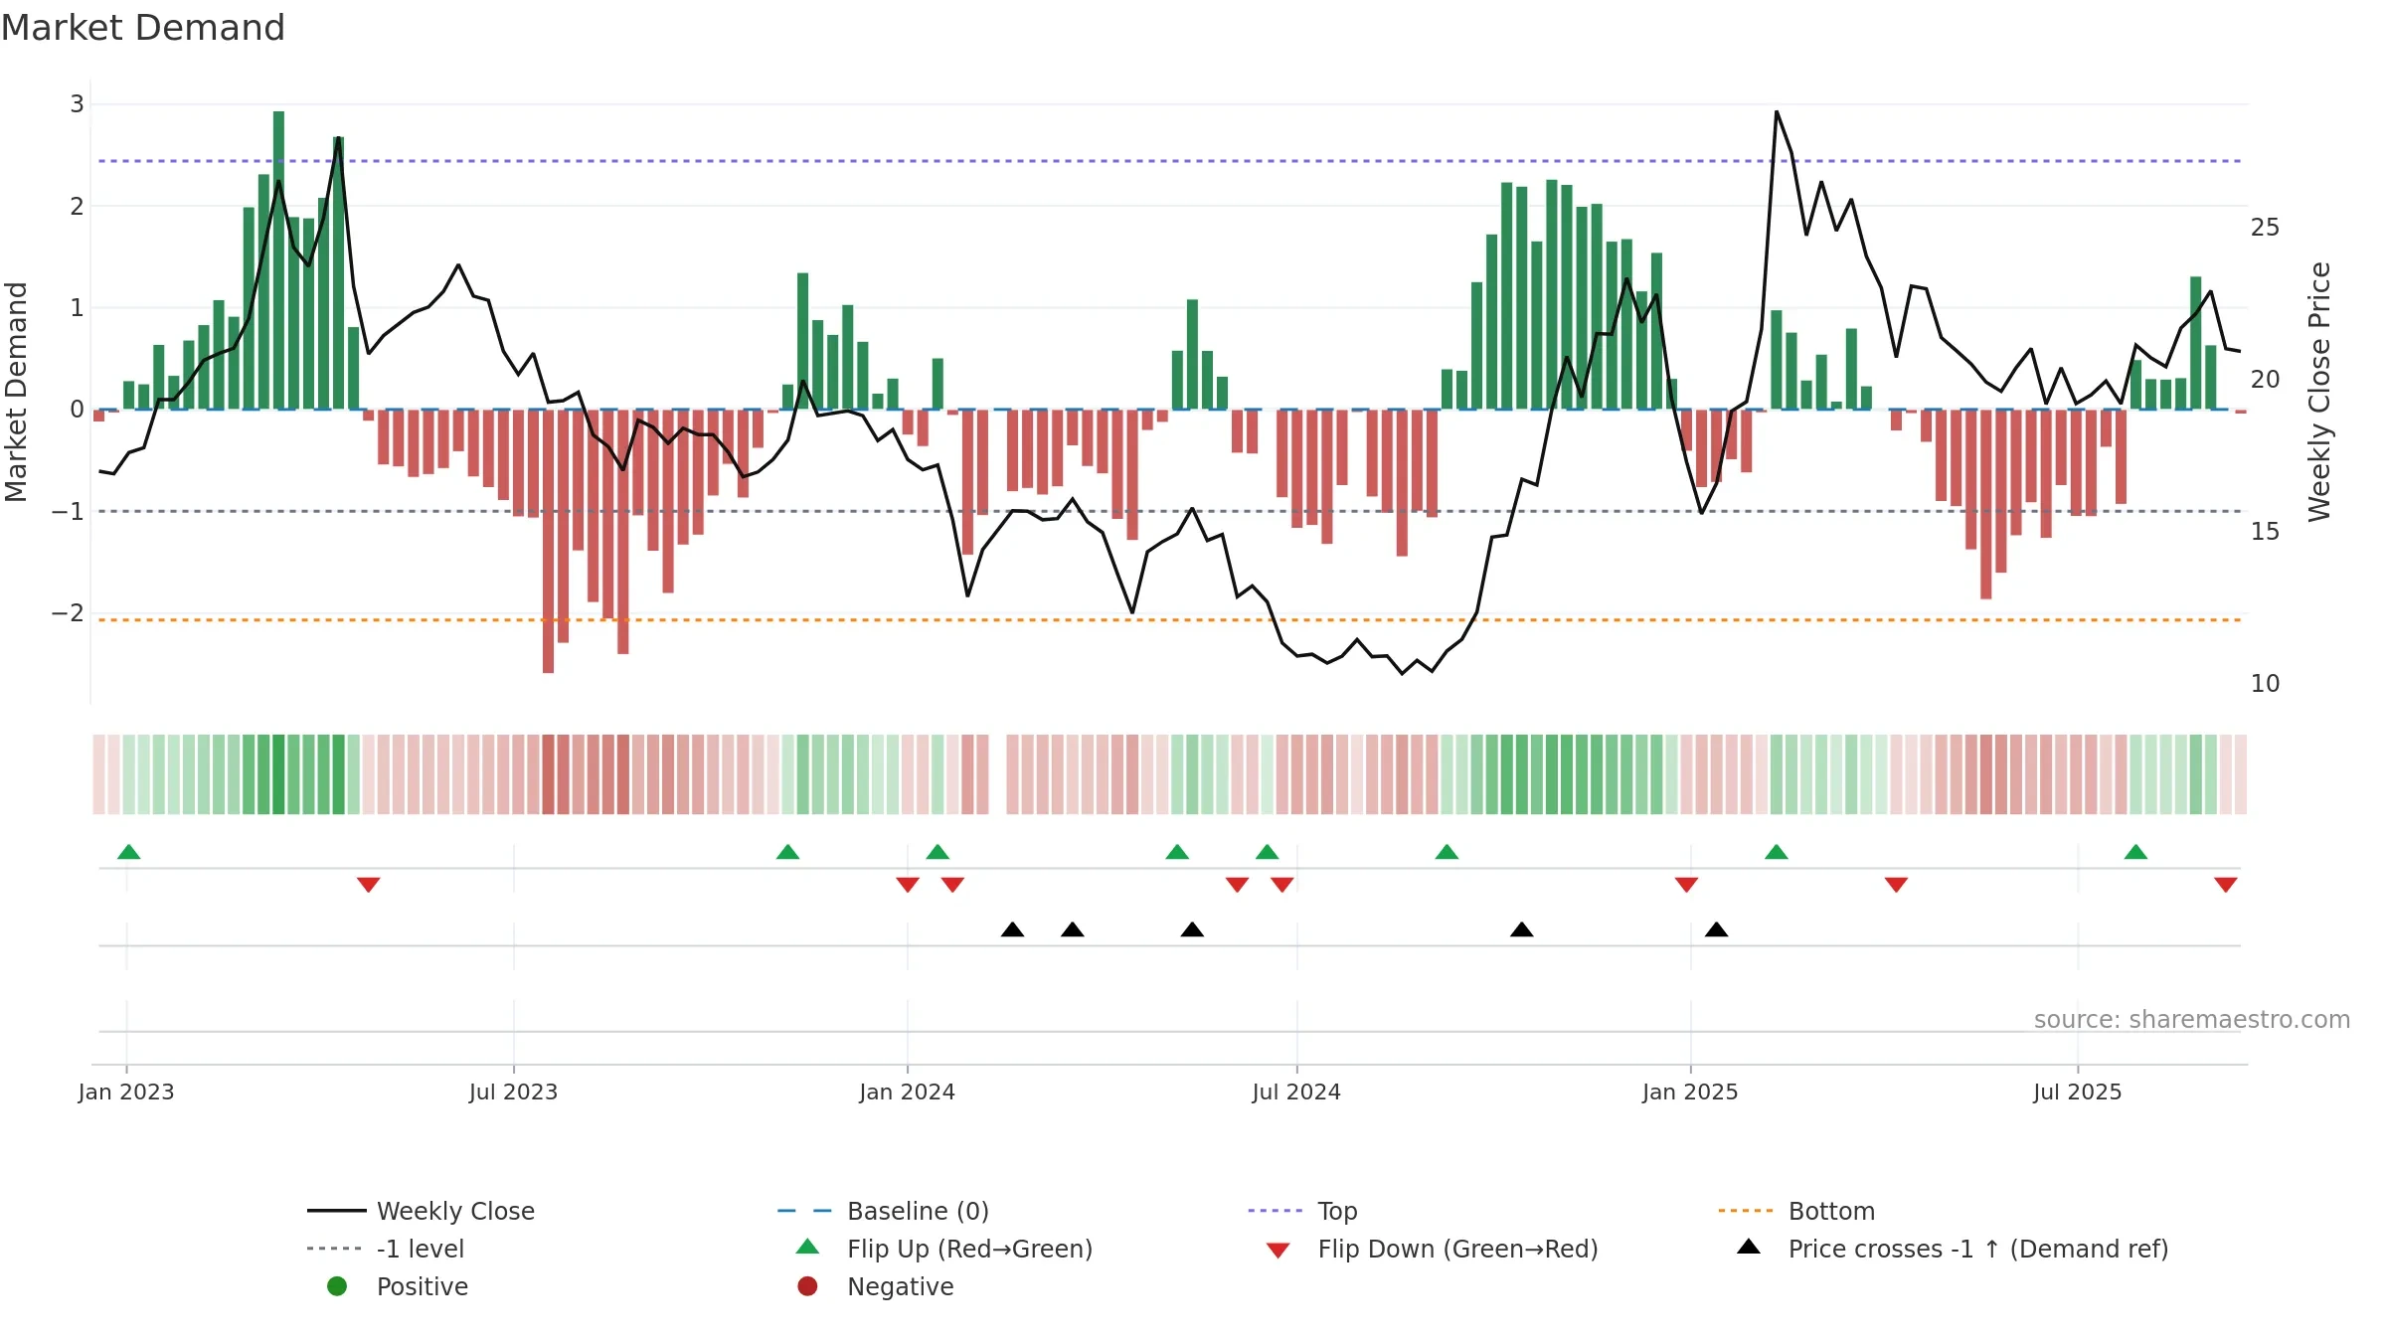Click the red flip-down marker between Jan and Jul 2023
This screenshot has width=2386, height=1342.
pyautogui.click(x=368, y=885)
